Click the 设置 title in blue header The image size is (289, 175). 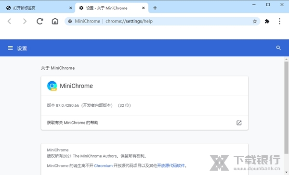click(x=22, y=49)
